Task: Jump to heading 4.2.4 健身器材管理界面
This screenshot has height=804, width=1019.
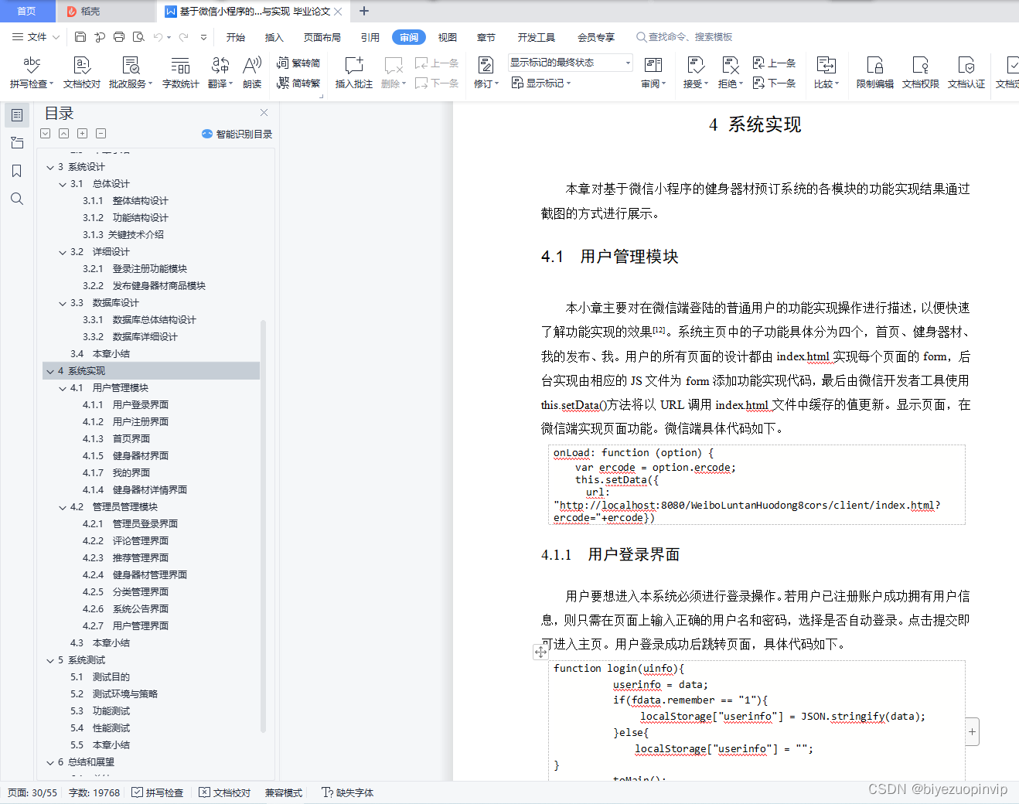Action: point(135,575)
